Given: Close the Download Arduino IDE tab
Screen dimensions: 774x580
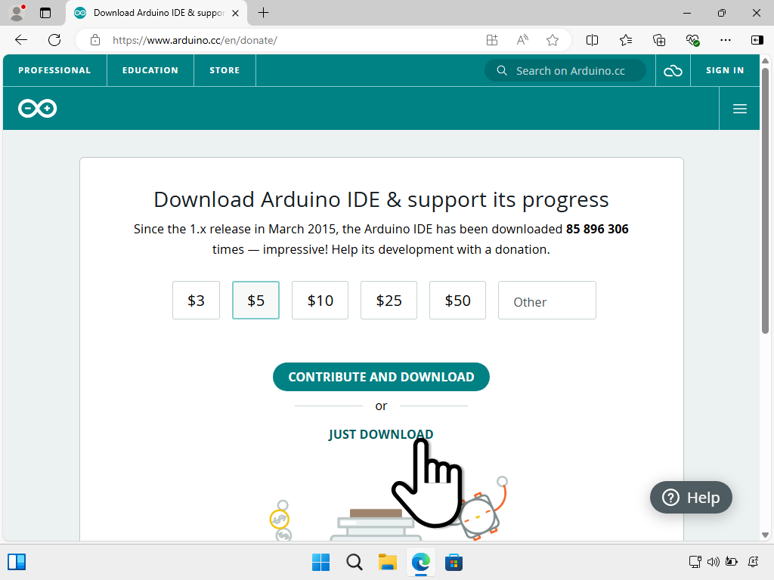Looking at the screenshot, I should coord(236,14).
